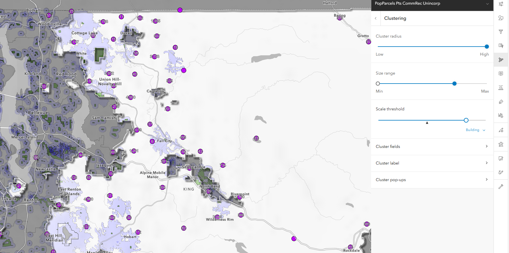Open the Building scale threshold dropdown
Viewport: 509px width, 253px height.
[475, 130]
